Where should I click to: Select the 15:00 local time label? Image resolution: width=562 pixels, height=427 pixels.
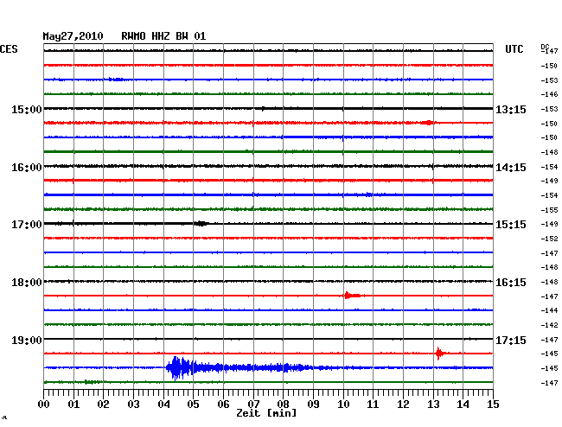(27, 109)
